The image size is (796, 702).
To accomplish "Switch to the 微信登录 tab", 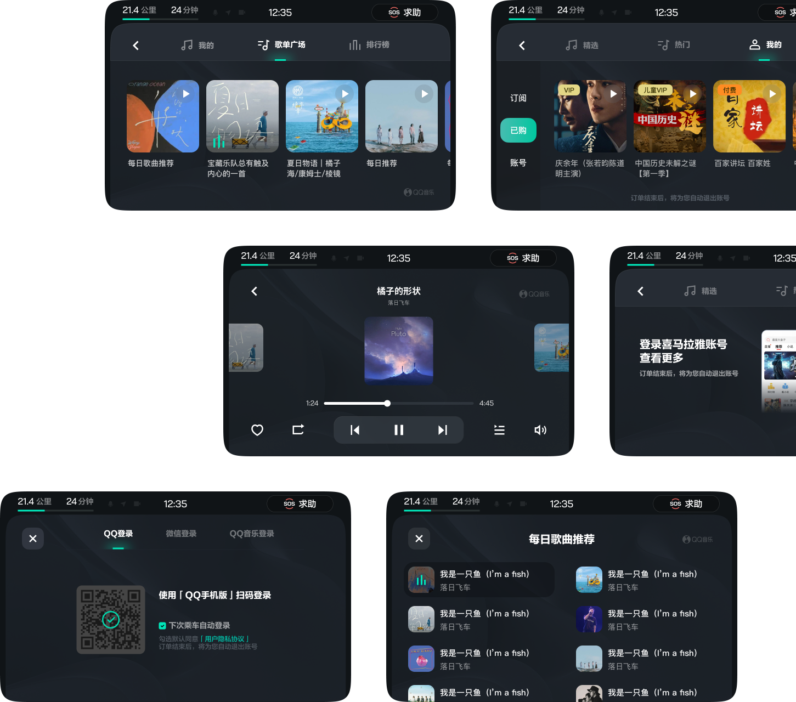I will point(181,534).
